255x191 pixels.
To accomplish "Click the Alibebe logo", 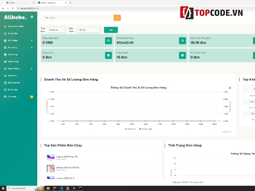I will click(15, 17).
